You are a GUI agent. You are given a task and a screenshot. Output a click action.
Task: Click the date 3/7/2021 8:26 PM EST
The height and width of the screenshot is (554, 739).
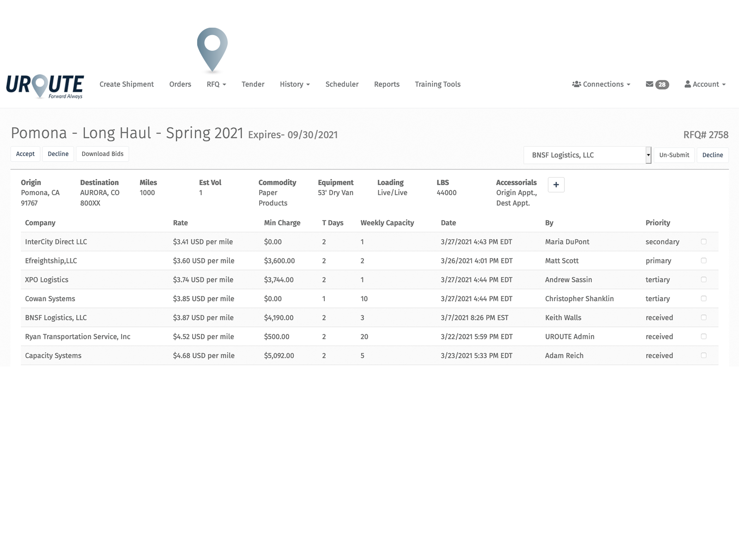point(474,317)
